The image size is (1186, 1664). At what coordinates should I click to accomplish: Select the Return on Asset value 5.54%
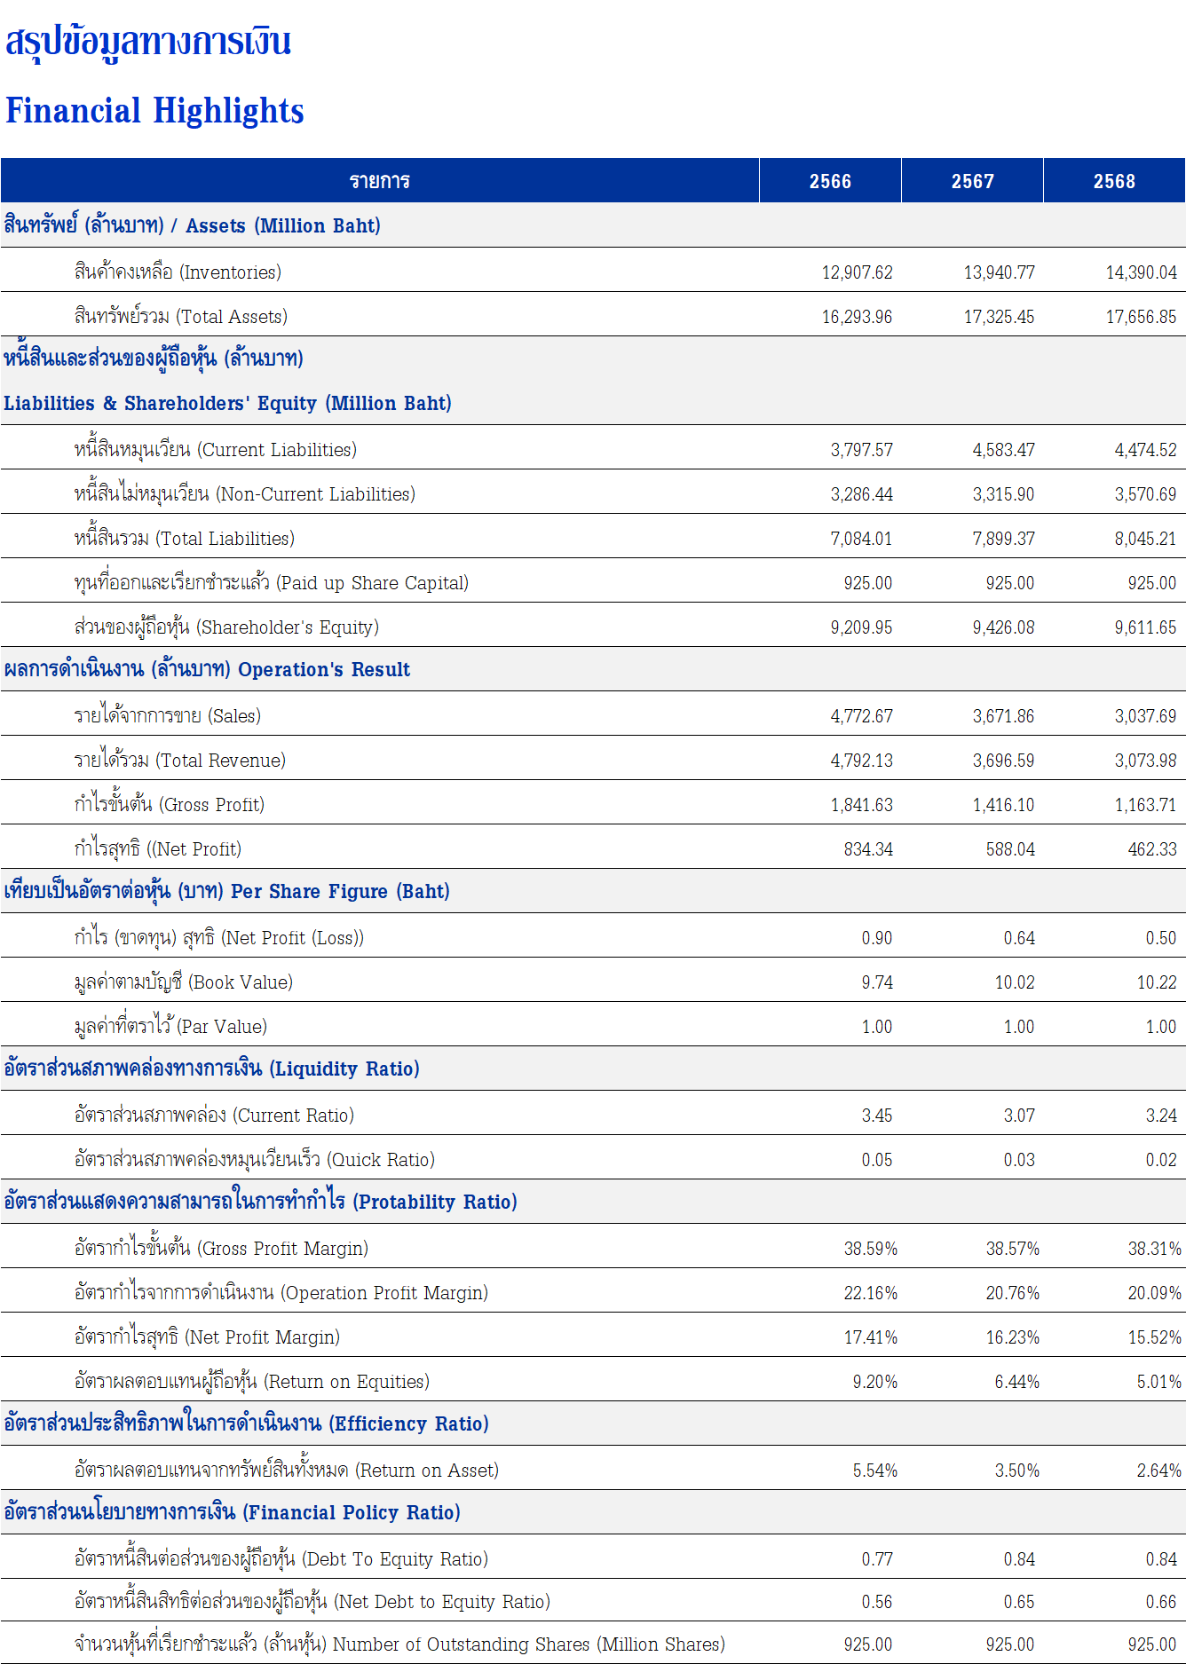coord(874,1471)
